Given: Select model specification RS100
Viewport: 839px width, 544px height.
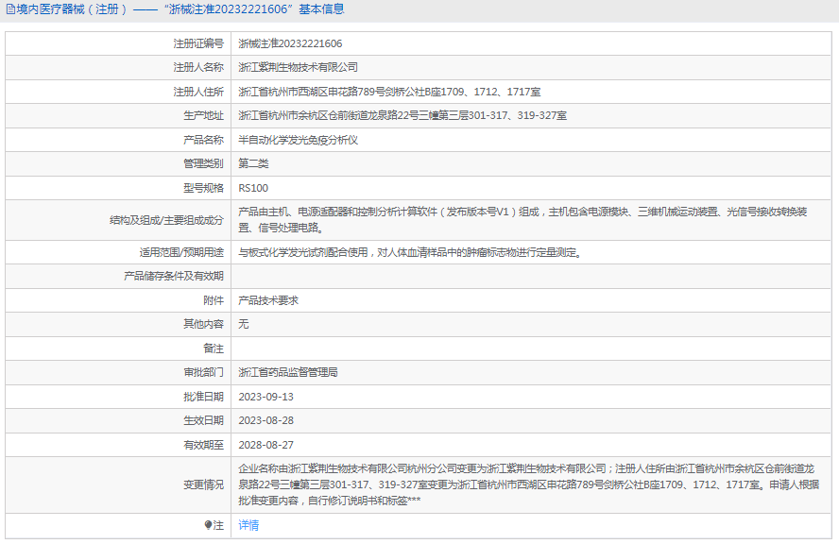Looking at the screenshot, I should coord(253,188).
